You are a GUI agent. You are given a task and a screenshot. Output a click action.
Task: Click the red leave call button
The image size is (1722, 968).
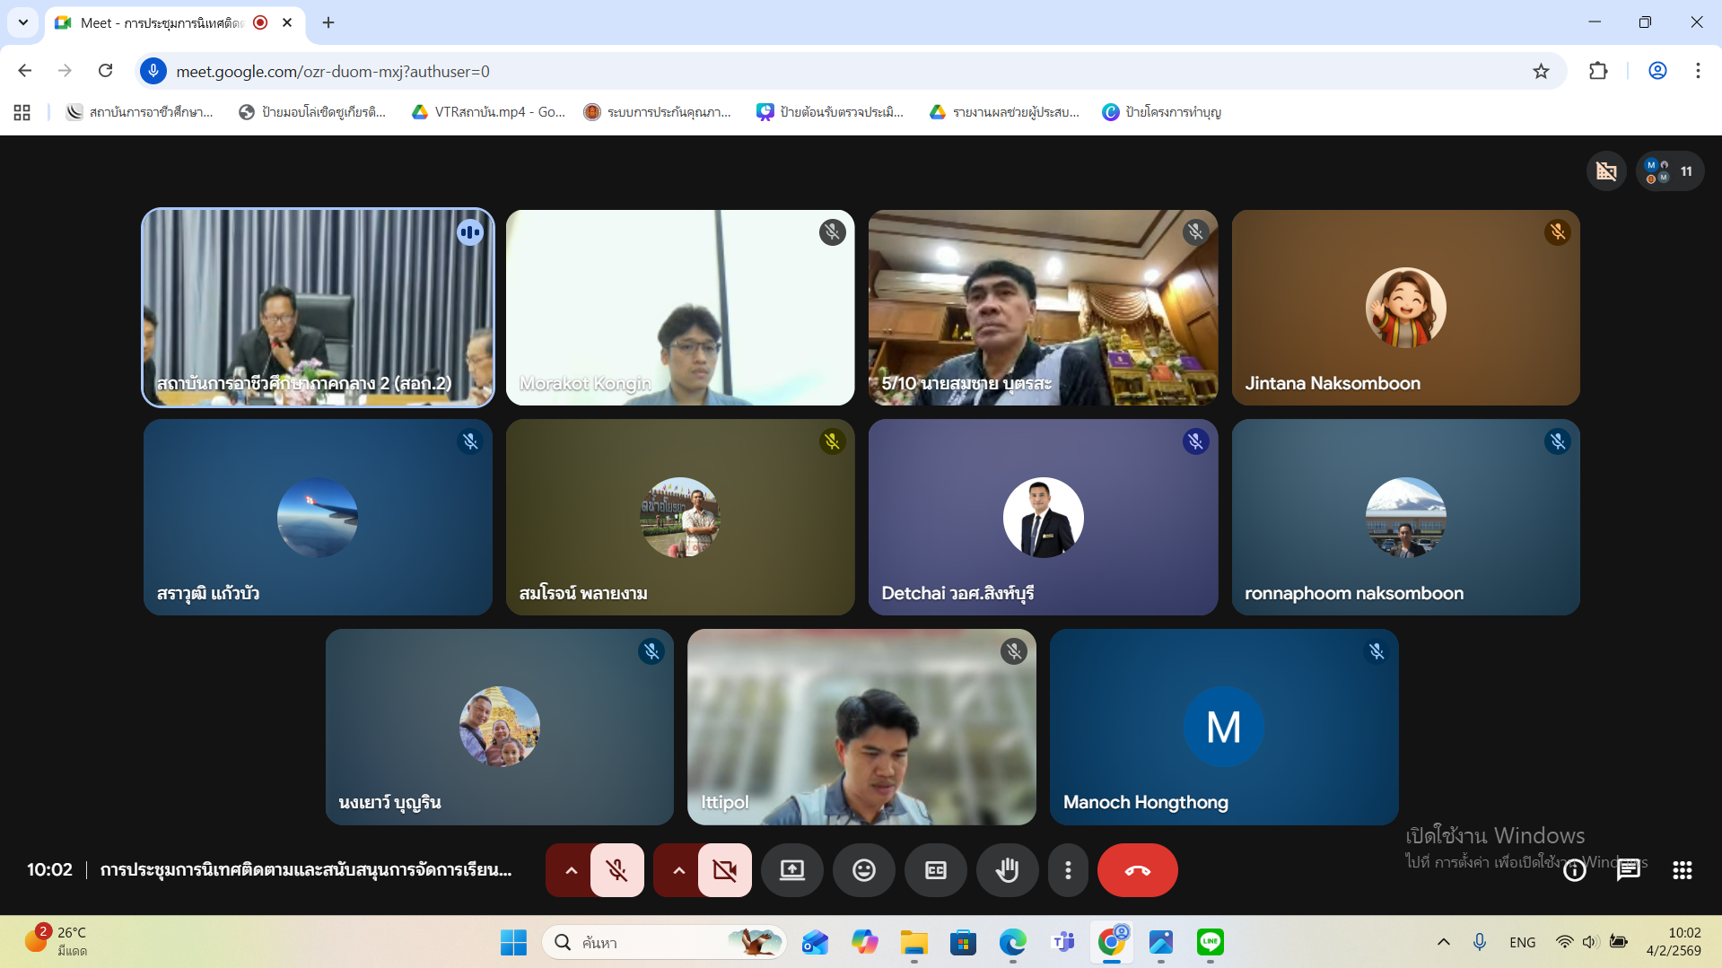pos(1137,869)
